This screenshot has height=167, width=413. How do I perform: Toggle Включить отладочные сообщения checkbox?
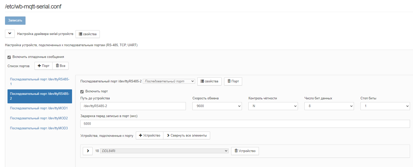click(x=9, y=57)
